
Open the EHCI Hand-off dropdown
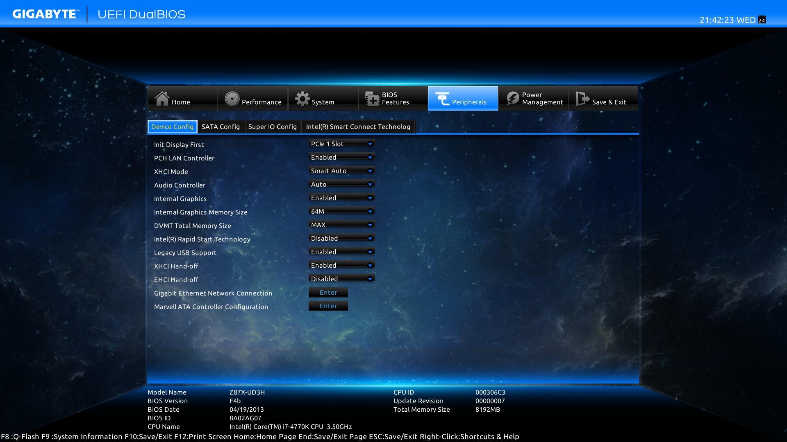coord(341,279)
